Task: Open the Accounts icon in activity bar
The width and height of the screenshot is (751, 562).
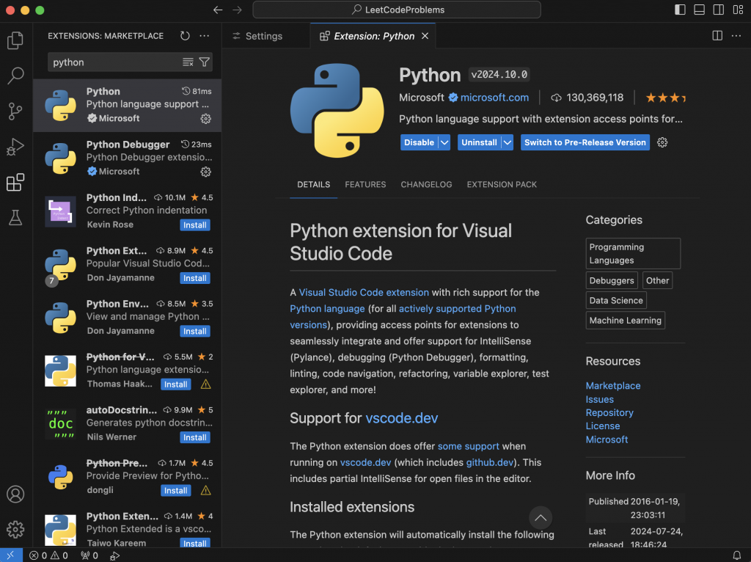Action: [x=15, y=495]
